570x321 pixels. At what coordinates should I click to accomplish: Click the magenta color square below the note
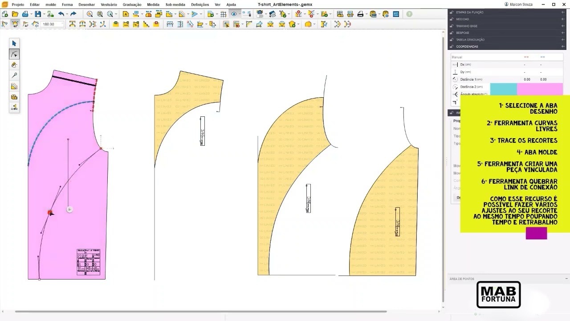point(536,233)
